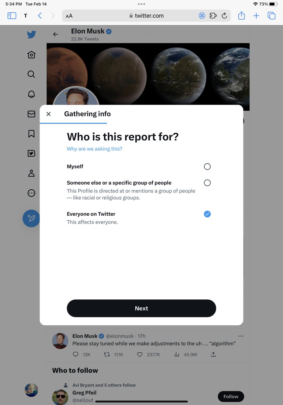This screenshot has height=405, width=283.
Task: View analytics showing 45.9M views
Action: click(x=185, y=354)
